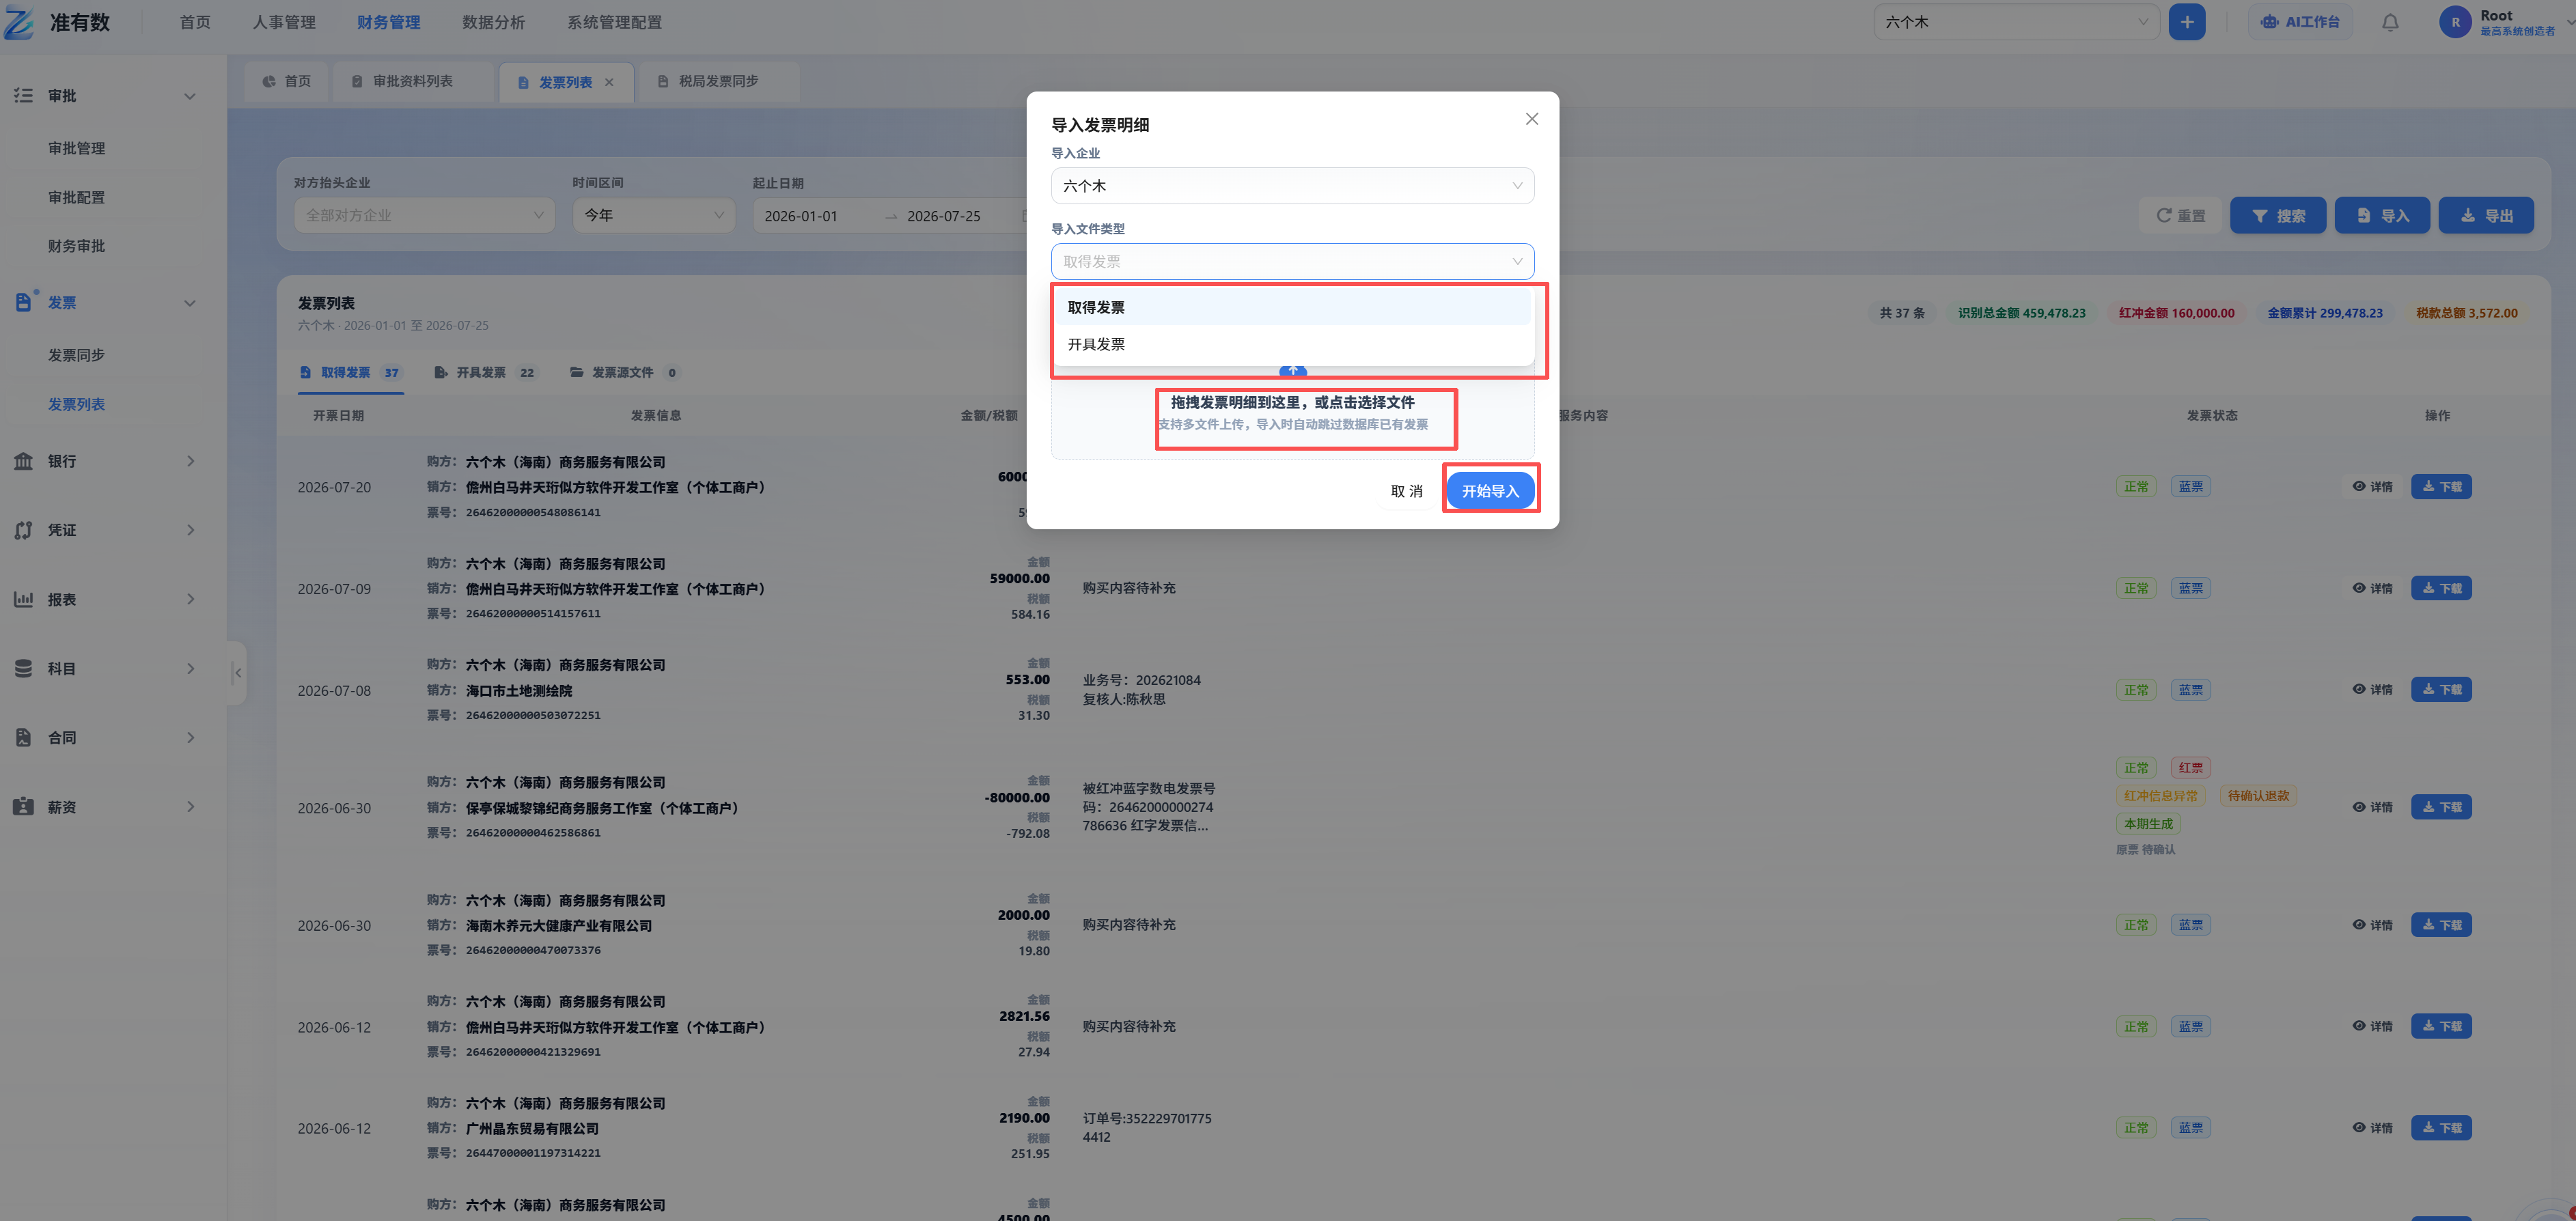Open the 数据分析 top menu
This screenshot has width=2576, height=1221.
[493, 22]
